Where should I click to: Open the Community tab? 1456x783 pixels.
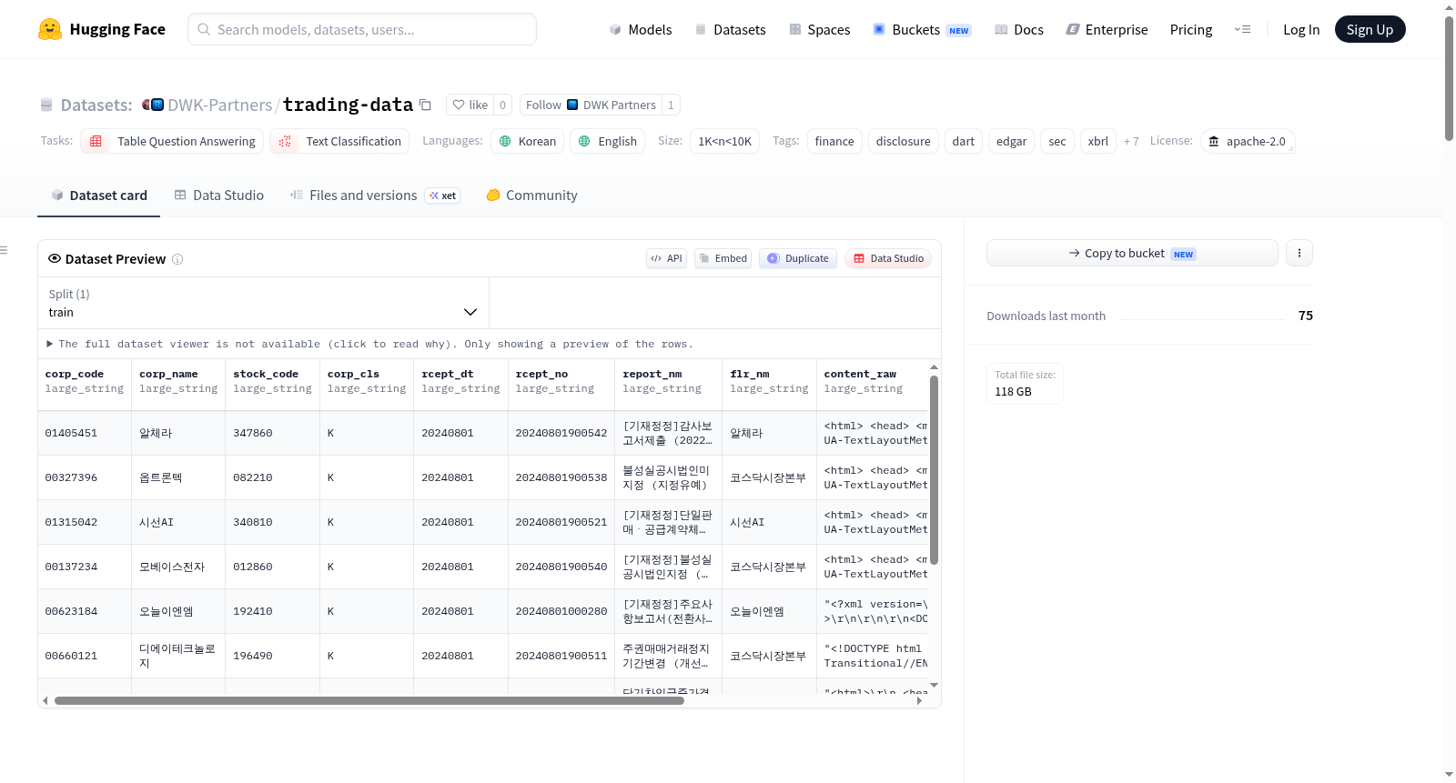pos(531,196)
